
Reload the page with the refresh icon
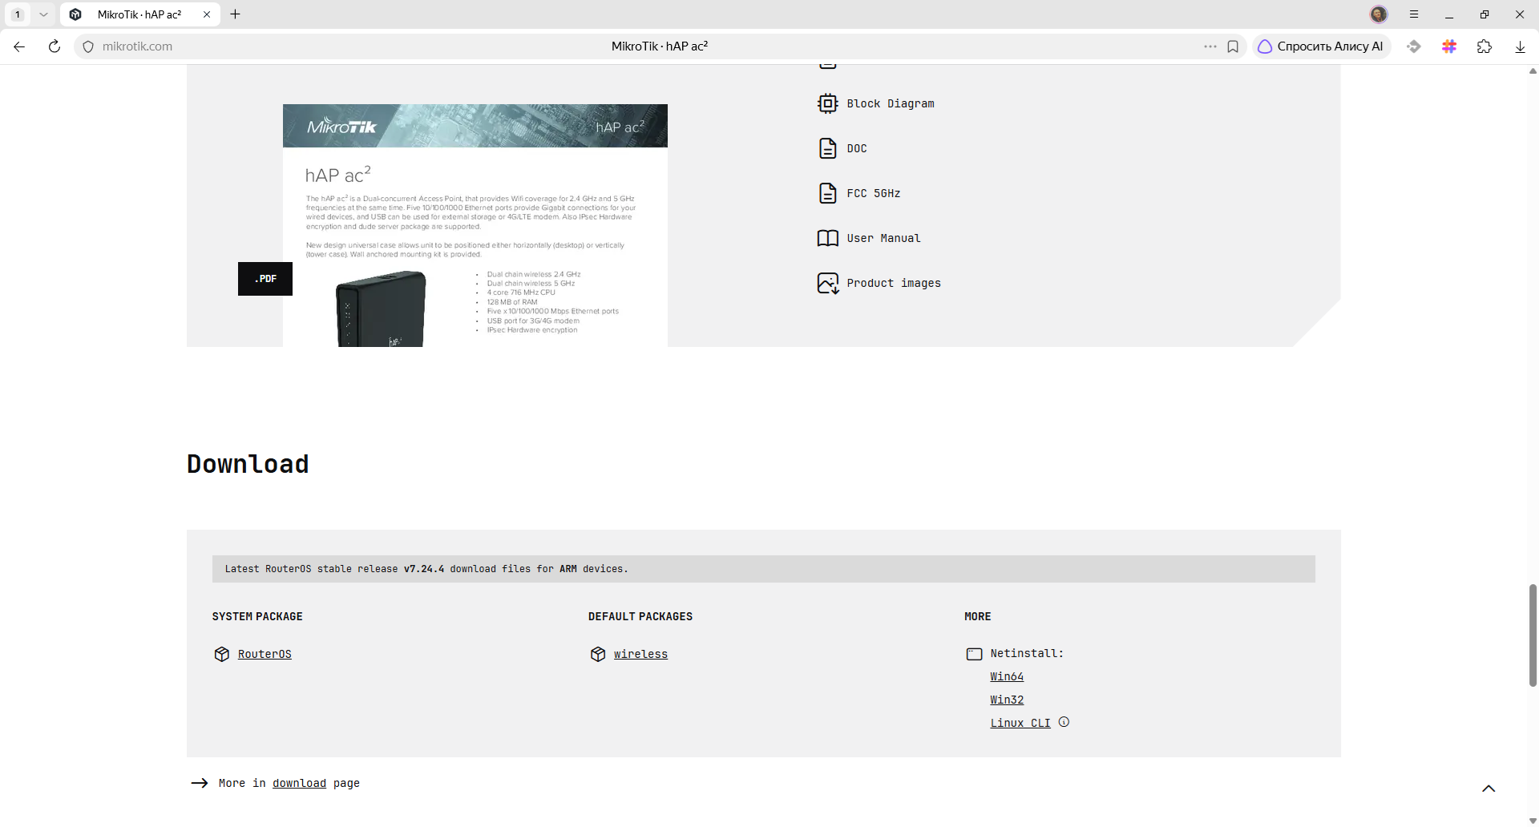[x=55, y=46]
